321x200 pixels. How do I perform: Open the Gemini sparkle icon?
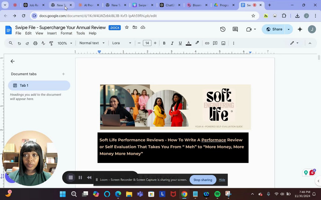point(300,29)
